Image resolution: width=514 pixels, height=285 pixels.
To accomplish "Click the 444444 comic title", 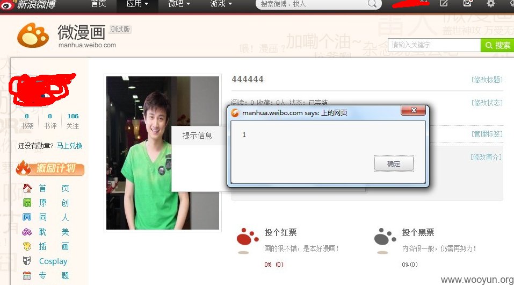I will (x=248, y=79).
